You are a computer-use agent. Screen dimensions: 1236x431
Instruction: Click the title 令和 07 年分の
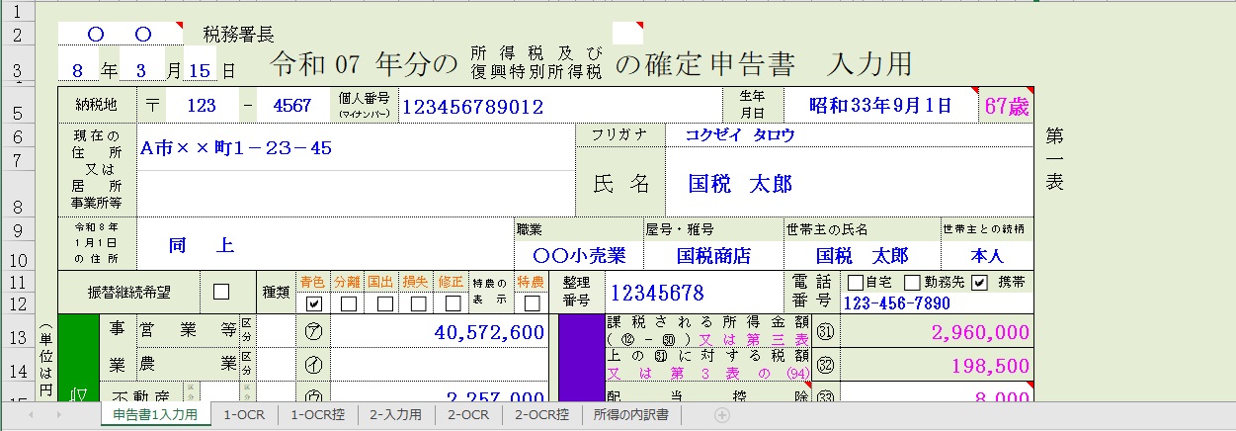click(365, 63)
